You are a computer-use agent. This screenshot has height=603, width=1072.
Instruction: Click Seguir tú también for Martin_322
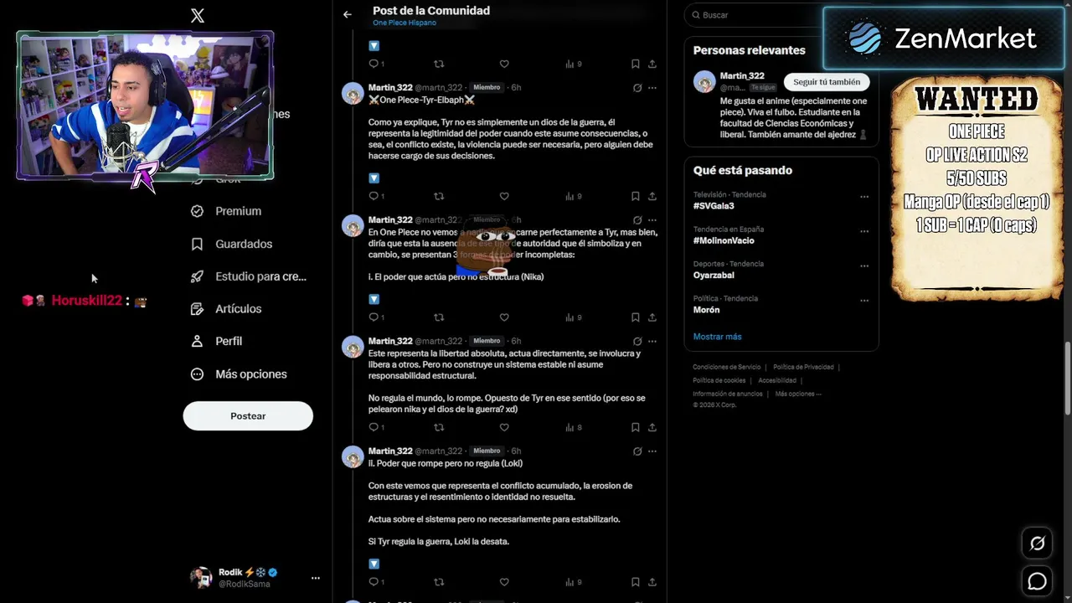click(x=827, y=82)
